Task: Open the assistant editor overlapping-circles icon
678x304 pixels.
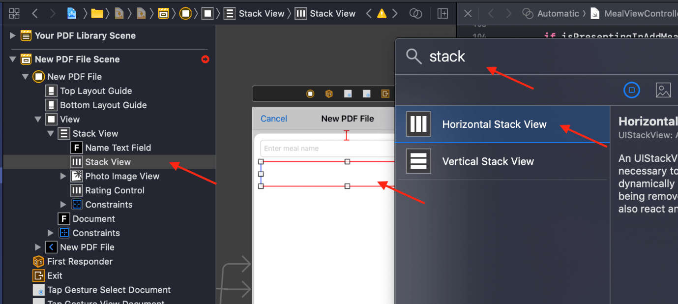Action: pos(416,14)
